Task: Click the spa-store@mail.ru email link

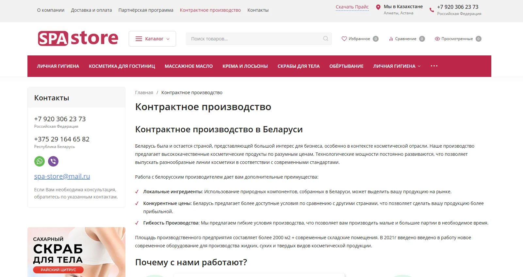Action: click(62, 176)
